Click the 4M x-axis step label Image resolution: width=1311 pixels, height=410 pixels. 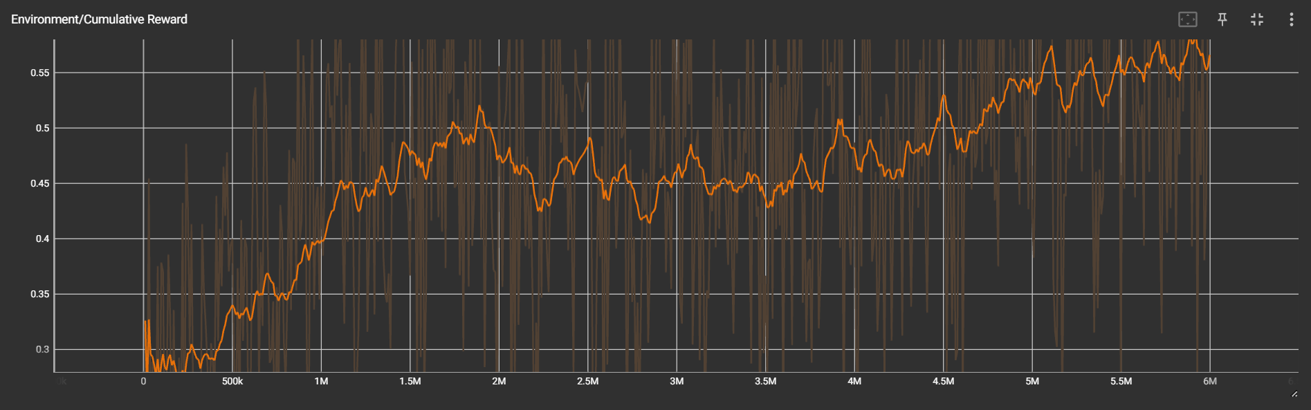click(x=854, y=381)
